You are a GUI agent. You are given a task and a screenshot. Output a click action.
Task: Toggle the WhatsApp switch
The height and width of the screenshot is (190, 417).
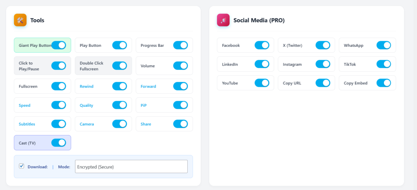click(384, 45)
